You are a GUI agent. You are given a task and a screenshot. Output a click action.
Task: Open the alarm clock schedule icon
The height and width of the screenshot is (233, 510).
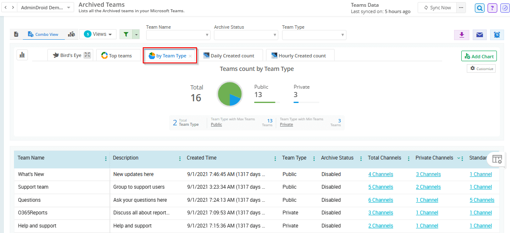(x=497, y=35)
